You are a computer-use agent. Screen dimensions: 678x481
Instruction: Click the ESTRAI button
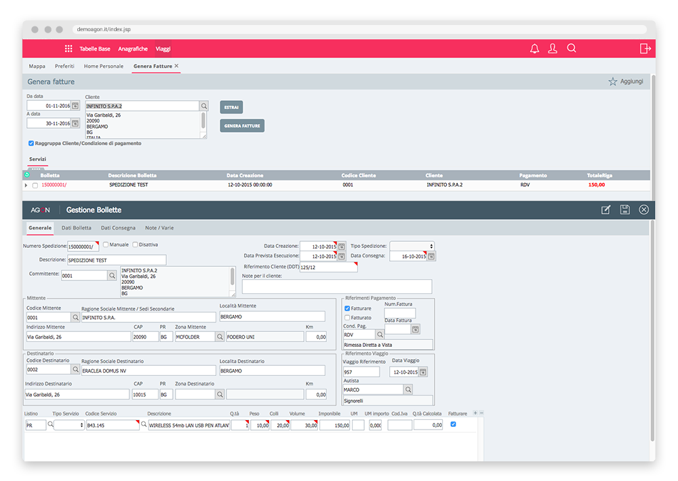click(231, 107)
